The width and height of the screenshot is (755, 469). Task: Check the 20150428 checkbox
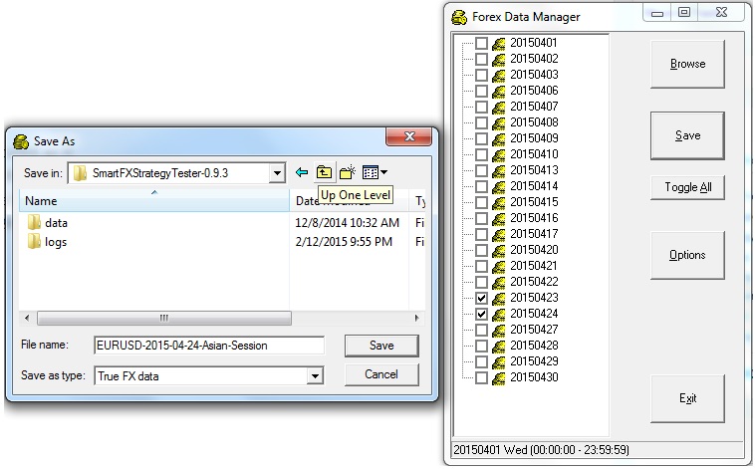(x=481, y=346)
